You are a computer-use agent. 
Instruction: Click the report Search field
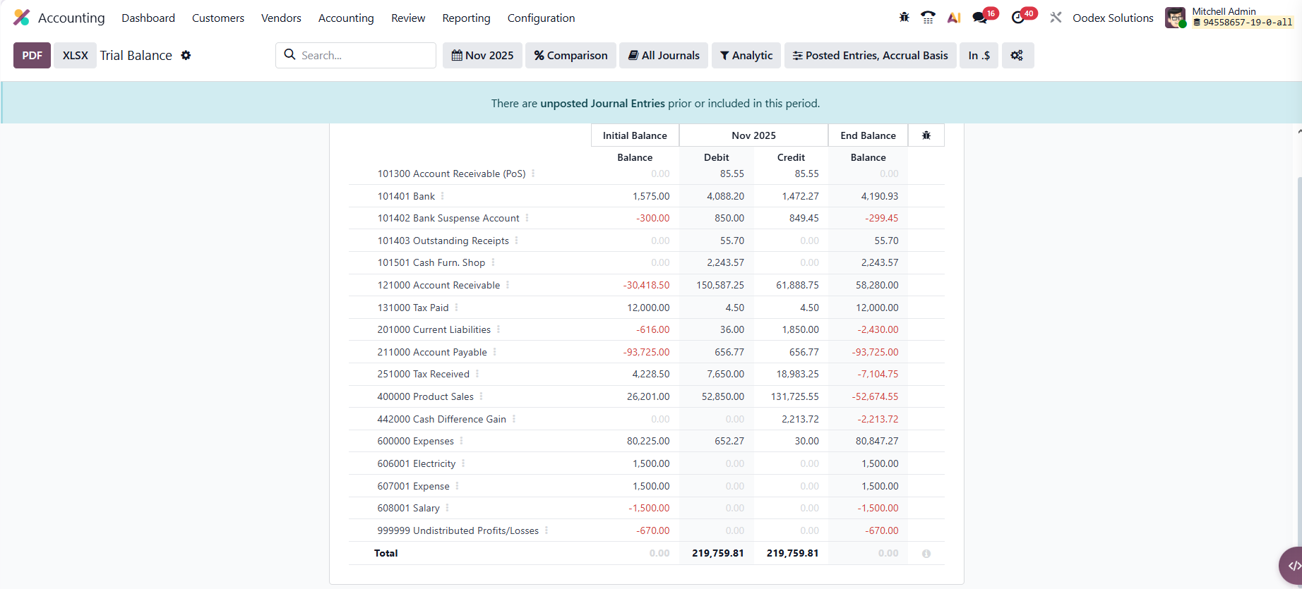pos(364,55)
